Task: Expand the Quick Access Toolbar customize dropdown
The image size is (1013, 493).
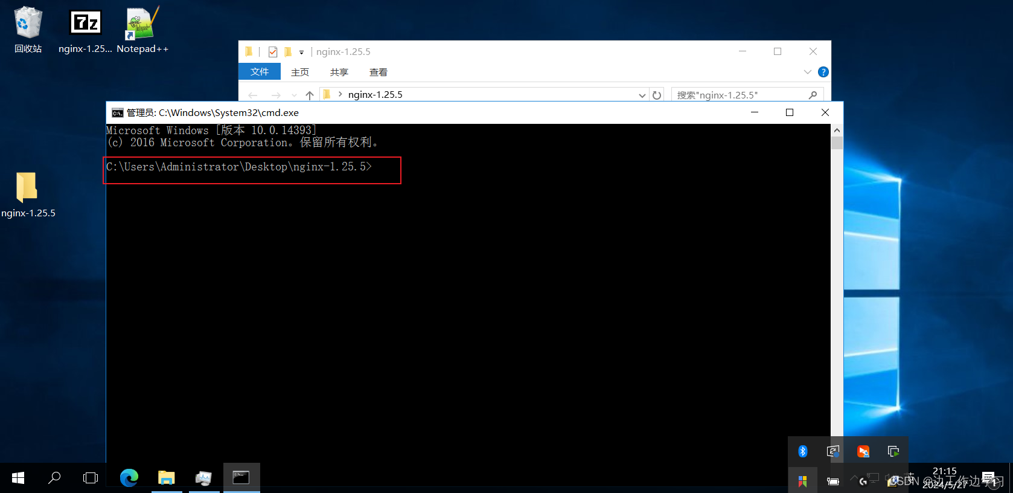Action: click(301, 53)
